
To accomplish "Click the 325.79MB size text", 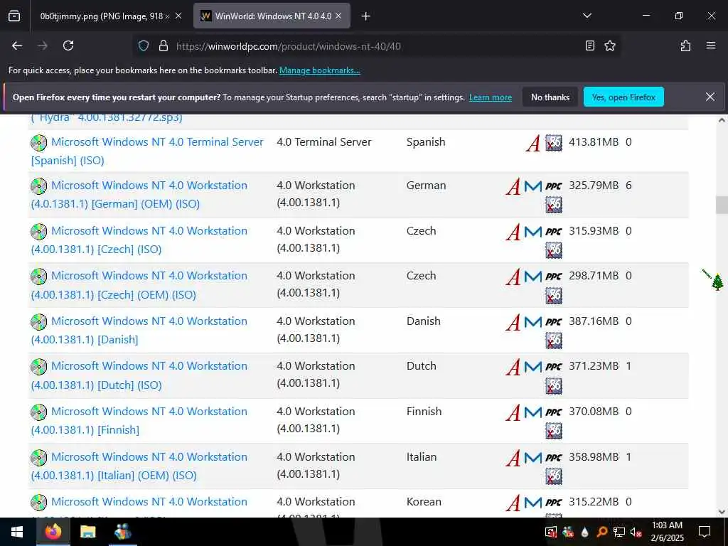I will point(594,186).
